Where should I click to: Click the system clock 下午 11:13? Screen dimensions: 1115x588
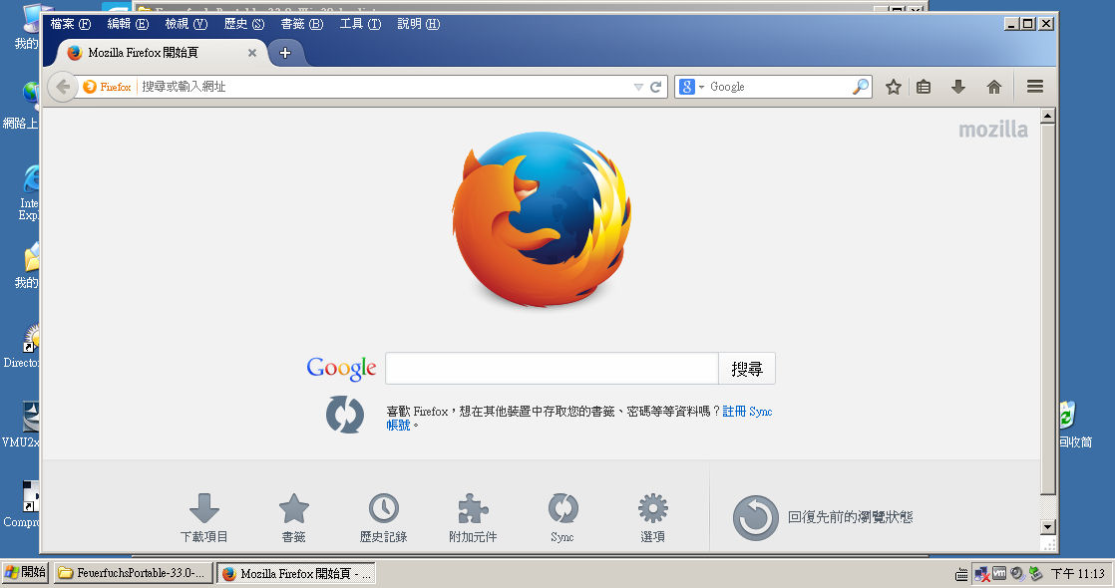[1077, 574]
